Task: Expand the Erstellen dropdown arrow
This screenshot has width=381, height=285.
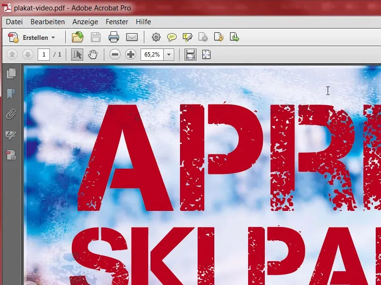Action: tap(53, 38)
